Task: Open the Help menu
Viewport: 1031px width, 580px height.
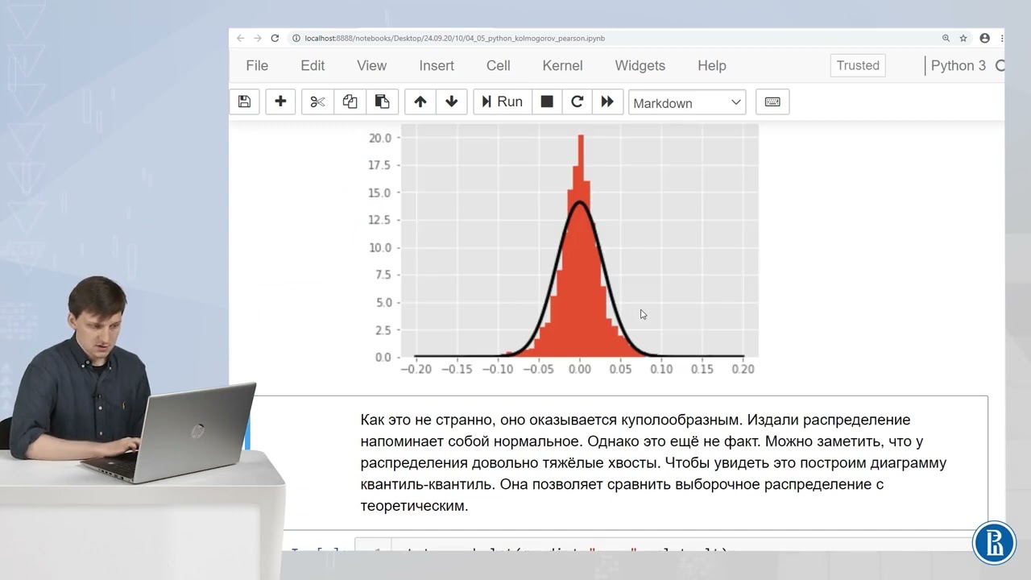Action: [712, 65]
